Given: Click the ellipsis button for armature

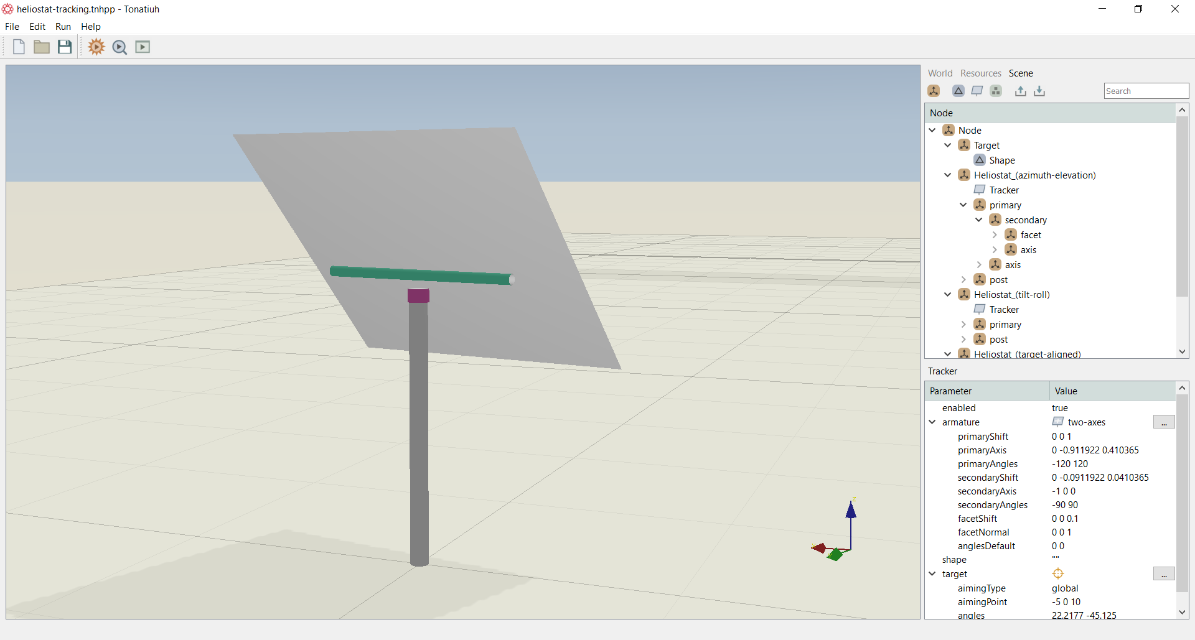Looking at the screenshot, I should point(1164,422).
